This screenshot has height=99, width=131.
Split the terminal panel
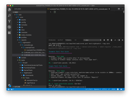pos(108,40)
